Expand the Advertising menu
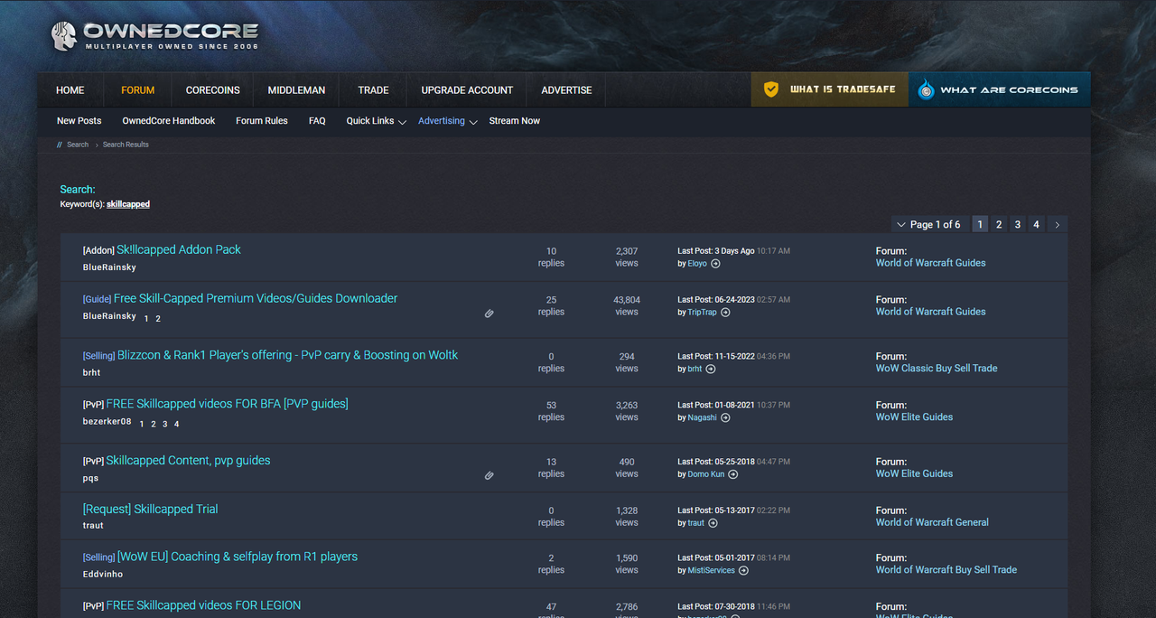1156x618 pixels. [447, 121]
